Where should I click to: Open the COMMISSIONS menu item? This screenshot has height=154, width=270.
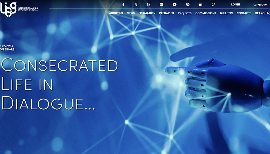[x=205, y=13]
